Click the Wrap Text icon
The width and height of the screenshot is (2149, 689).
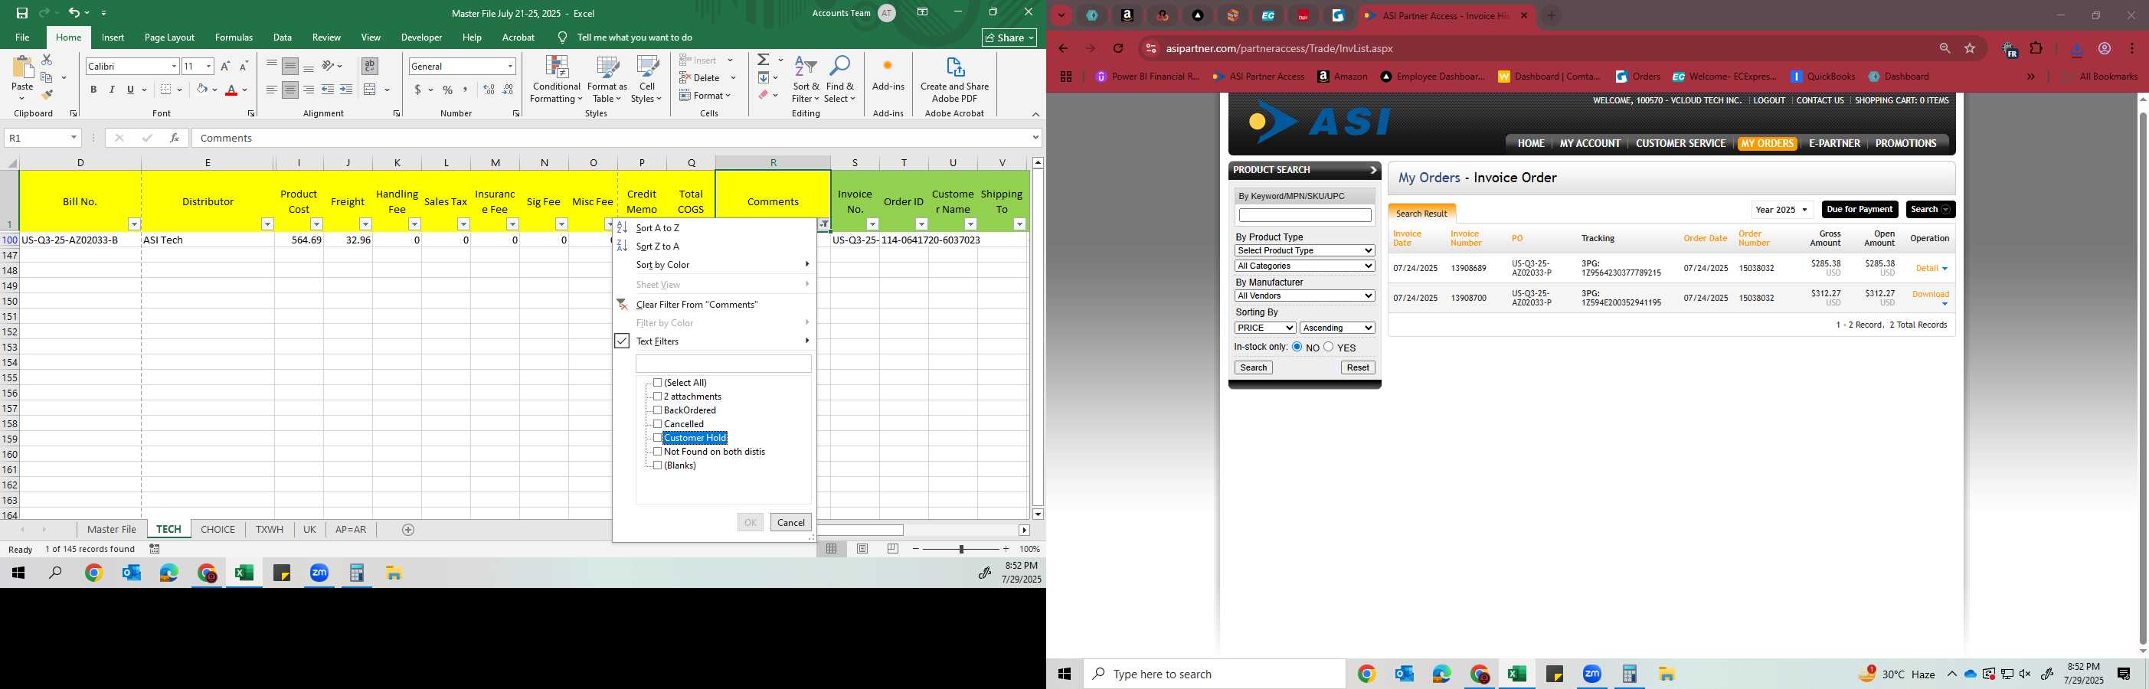pos(370,66)
